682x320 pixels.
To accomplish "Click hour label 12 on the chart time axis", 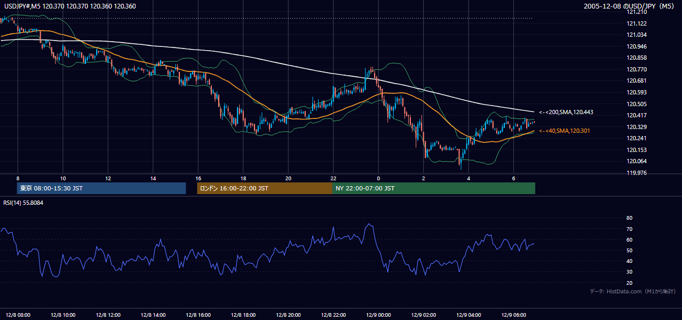I will point(108,178).
